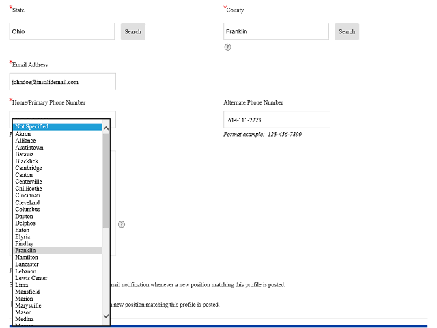The height and width of the screenshot is (328, 437).
Task: Select Canton from the city list
Action: [58, 175]
